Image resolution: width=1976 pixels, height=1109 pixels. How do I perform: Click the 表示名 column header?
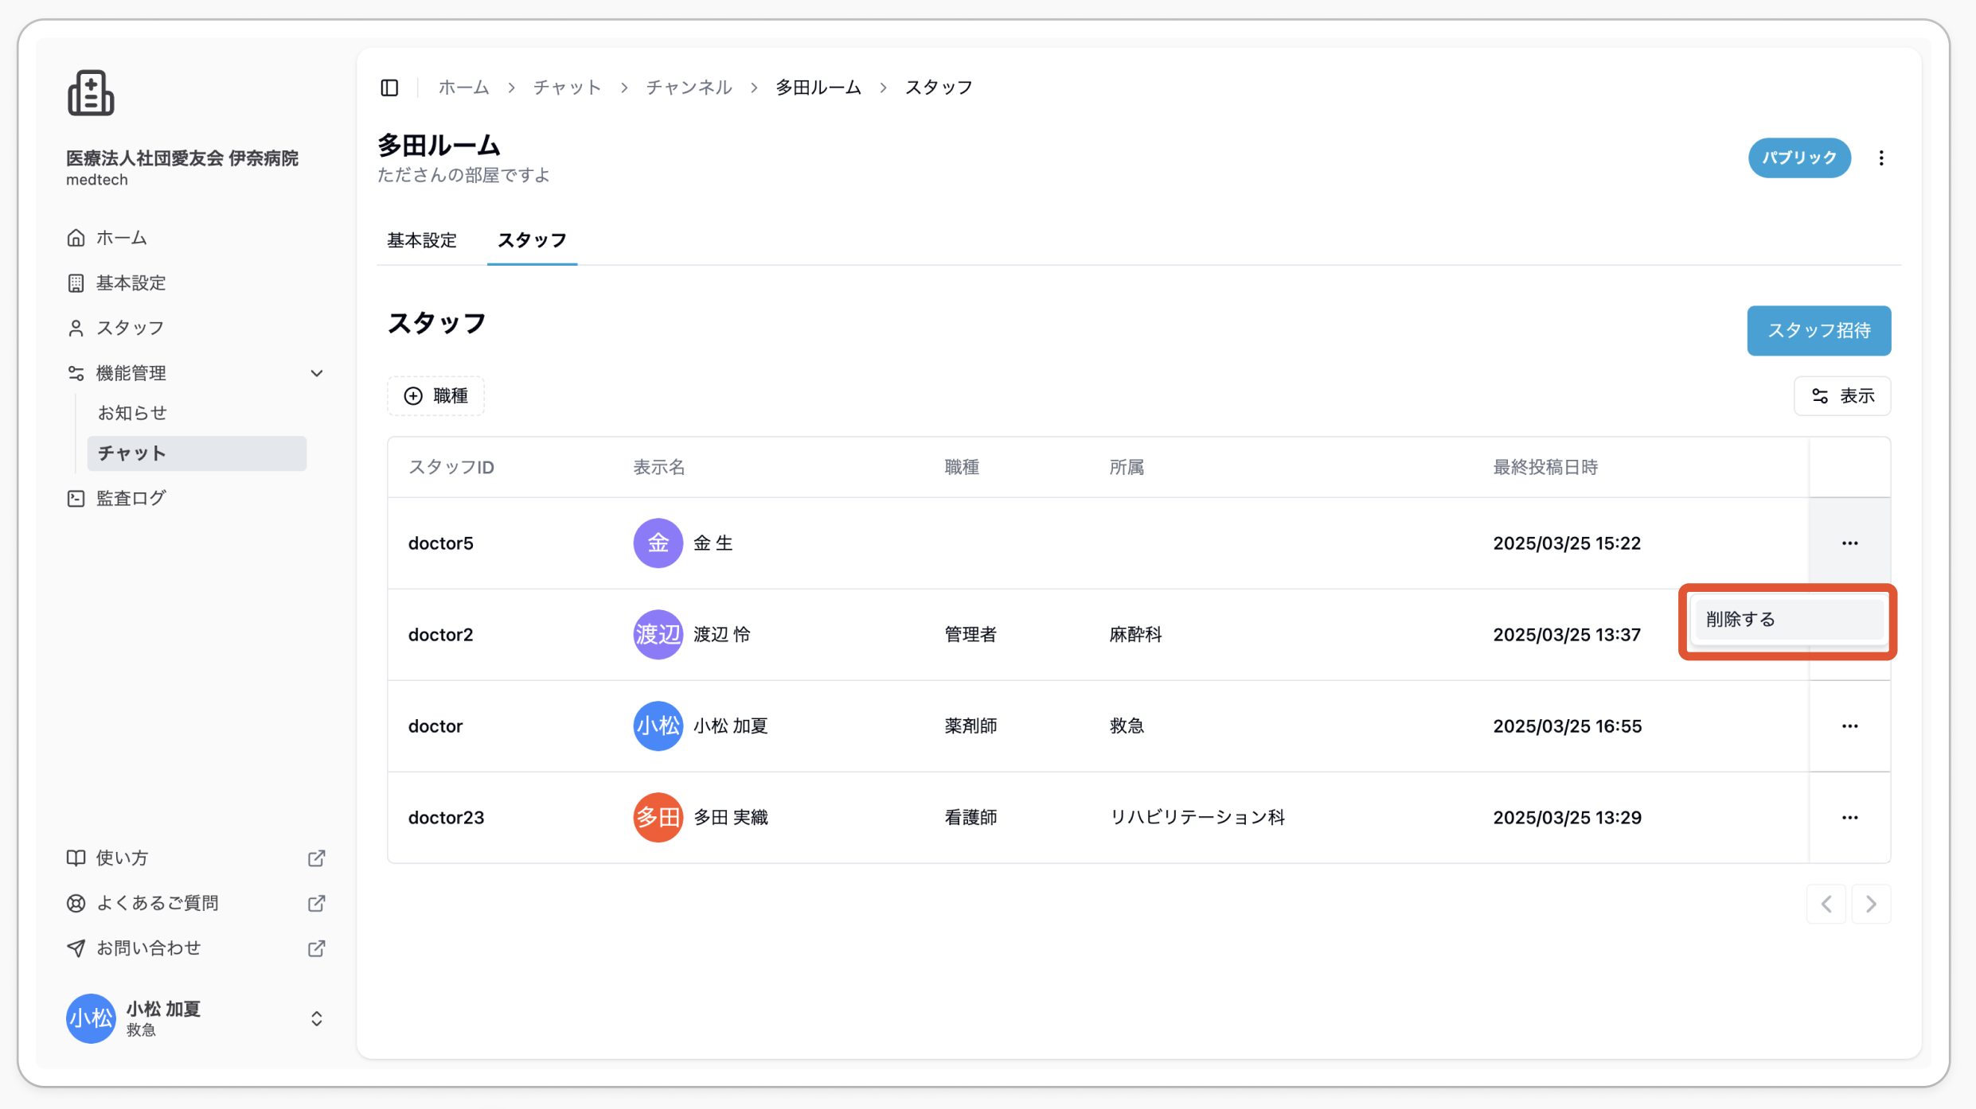tap(659, 467)
